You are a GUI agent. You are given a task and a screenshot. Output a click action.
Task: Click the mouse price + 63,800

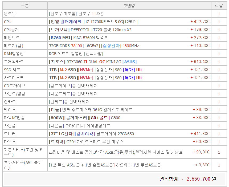[x=201, y=141]
